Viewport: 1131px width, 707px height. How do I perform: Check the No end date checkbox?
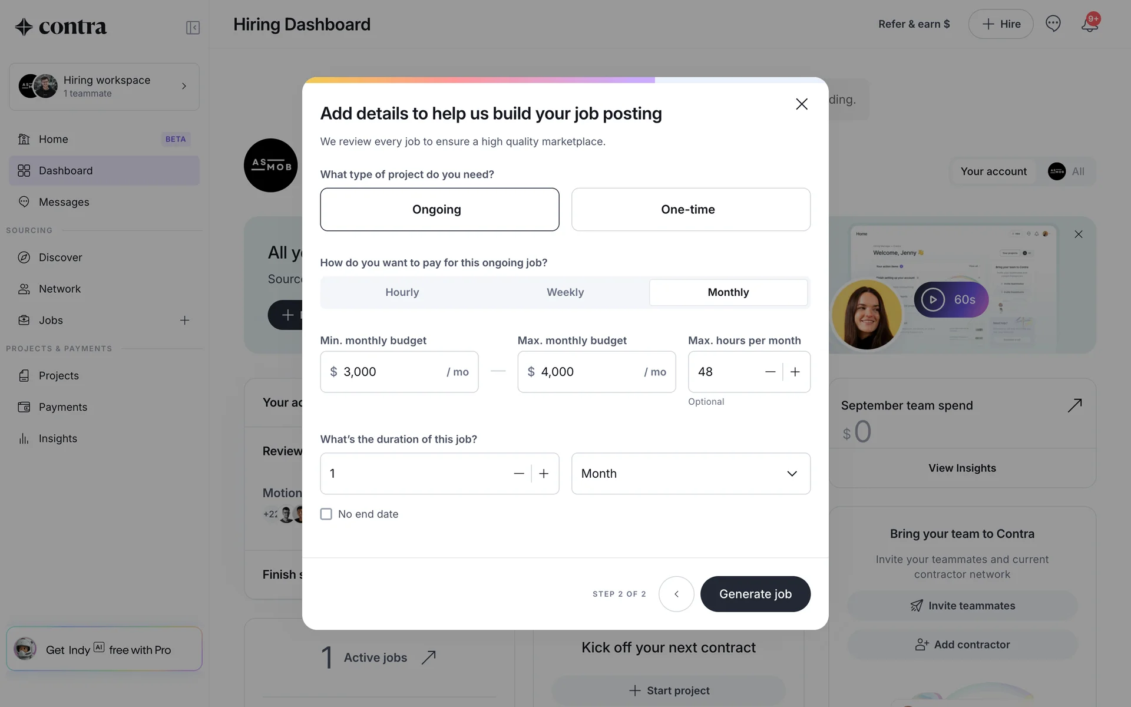coord(326,514)
